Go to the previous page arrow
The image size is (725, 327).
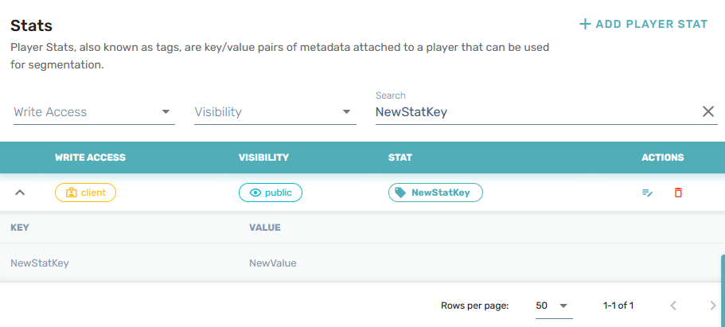click(x=673, y=306)
